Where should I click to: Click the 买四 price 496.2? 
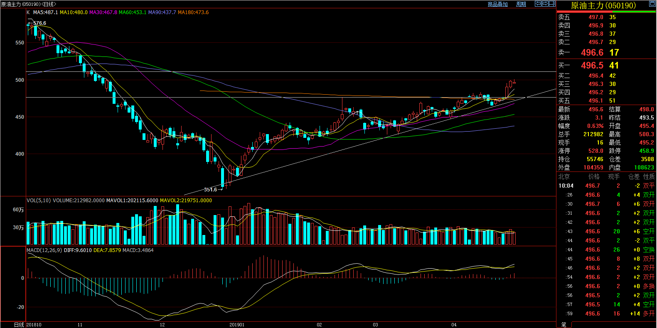coord(596,93)
